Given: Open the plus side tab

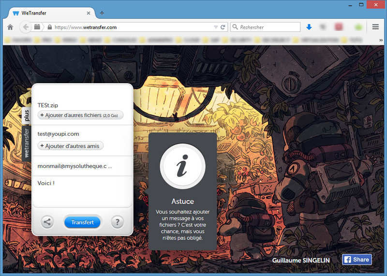Looking at the screenshot, I should click(27, 116).
